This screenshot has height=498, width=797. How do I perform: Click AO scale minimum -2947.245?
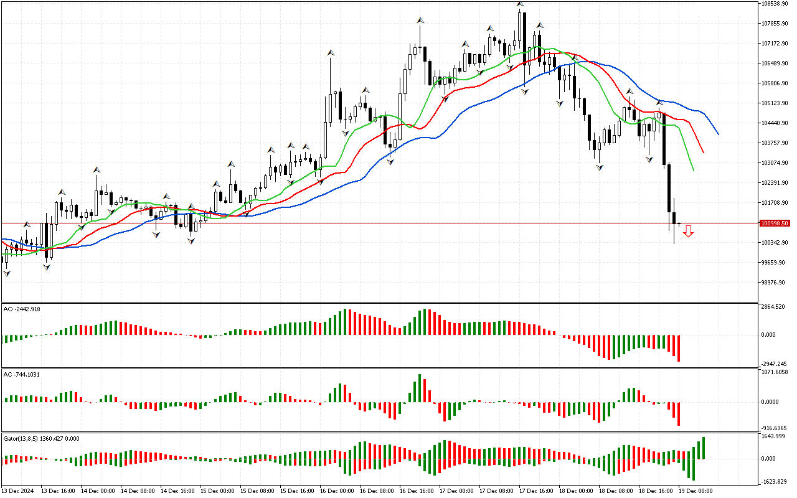tap(775, 364)
